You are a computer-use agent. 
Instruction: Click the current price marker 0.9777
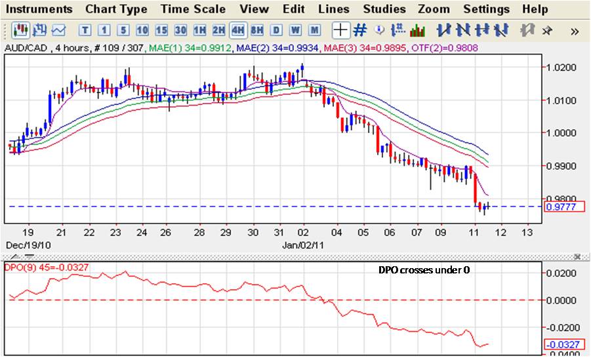click(x=564, y=207)
